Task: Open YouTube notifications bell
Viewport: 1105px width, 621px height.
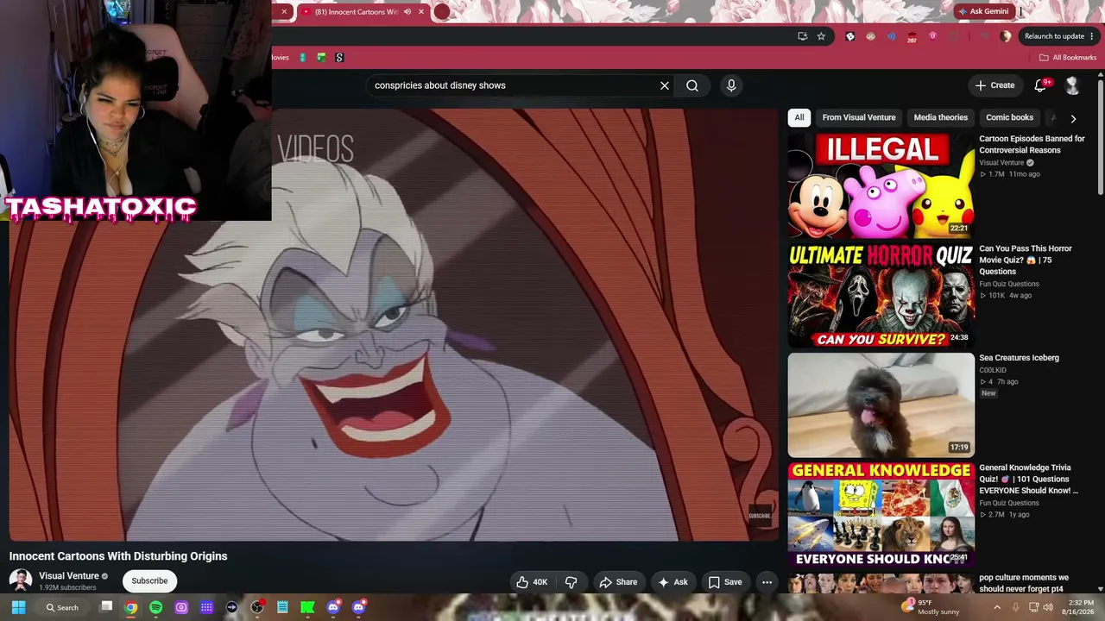Action: [1040, 85]
